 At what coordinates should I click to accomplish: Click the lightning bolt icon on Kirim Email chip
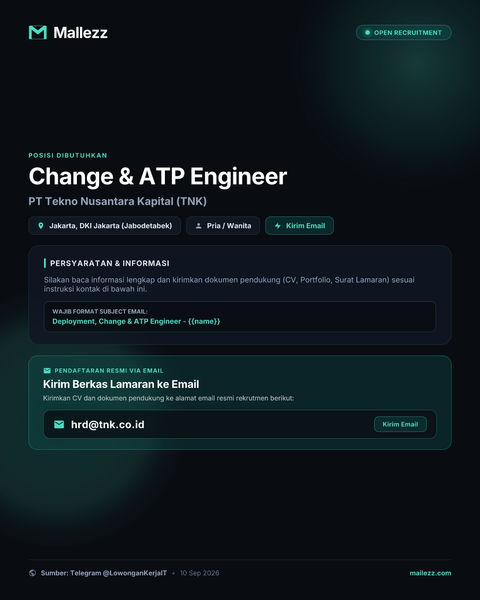click(x=278, y=226)
